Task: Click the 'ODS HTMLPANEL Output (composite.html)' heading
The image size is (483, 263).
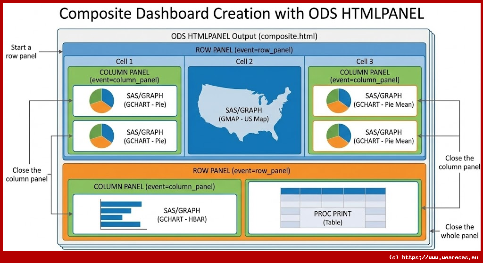Action: click(x=244, y=36)
